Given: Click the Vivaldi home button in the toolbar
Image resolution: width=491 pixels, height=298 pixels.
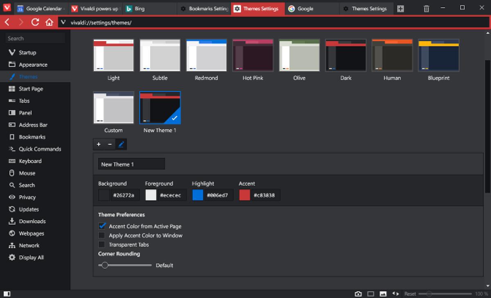Looking at the screenshot, I should click(49, 22).
